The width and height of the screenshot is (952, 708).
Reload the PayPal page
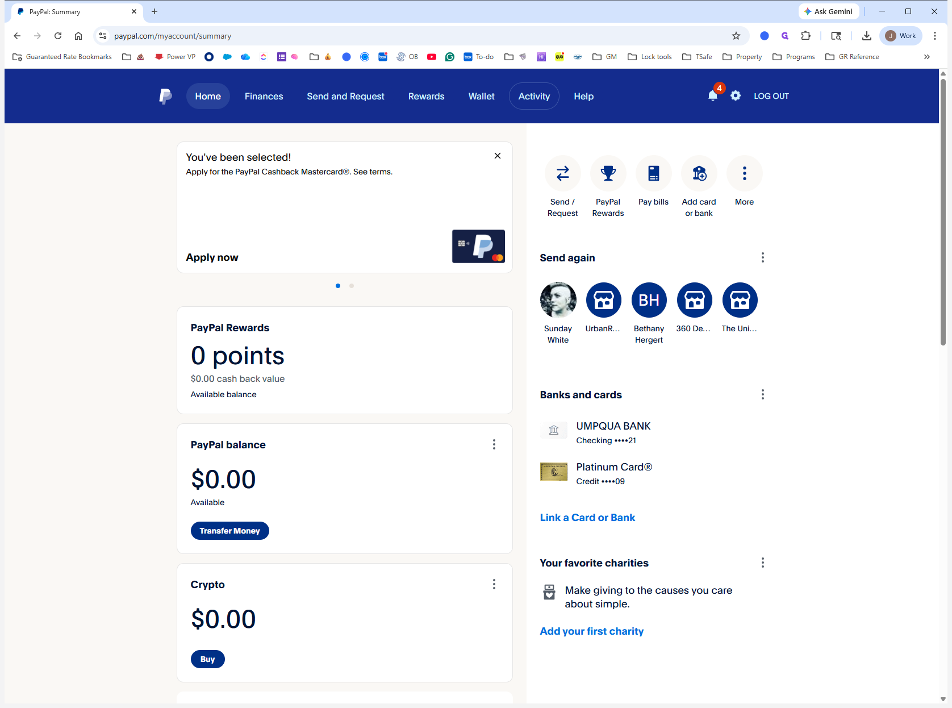pos(58,36)
